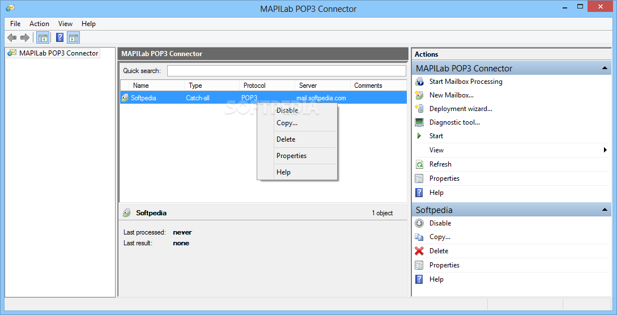Expand the View submenu arrow
Screen dimensions: 617x315
605,150
